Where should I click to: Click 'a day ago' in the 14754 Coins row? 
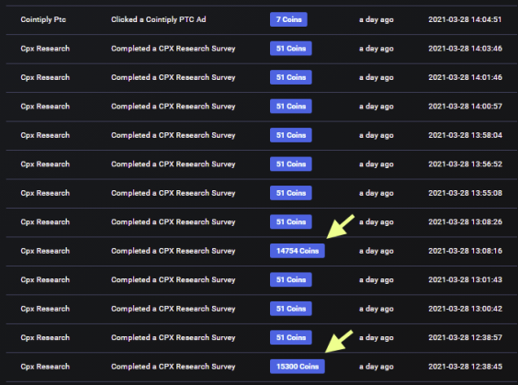point(377,251)
